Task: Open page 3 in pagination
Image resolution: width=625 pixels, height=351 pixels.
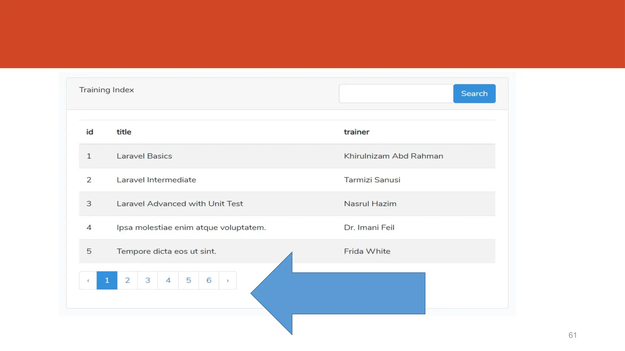Action: pos(148,280)
